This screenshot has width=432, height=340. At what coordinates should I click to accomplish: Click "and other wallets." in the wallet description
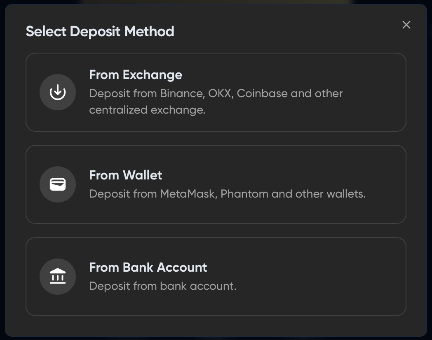(318, 194)
